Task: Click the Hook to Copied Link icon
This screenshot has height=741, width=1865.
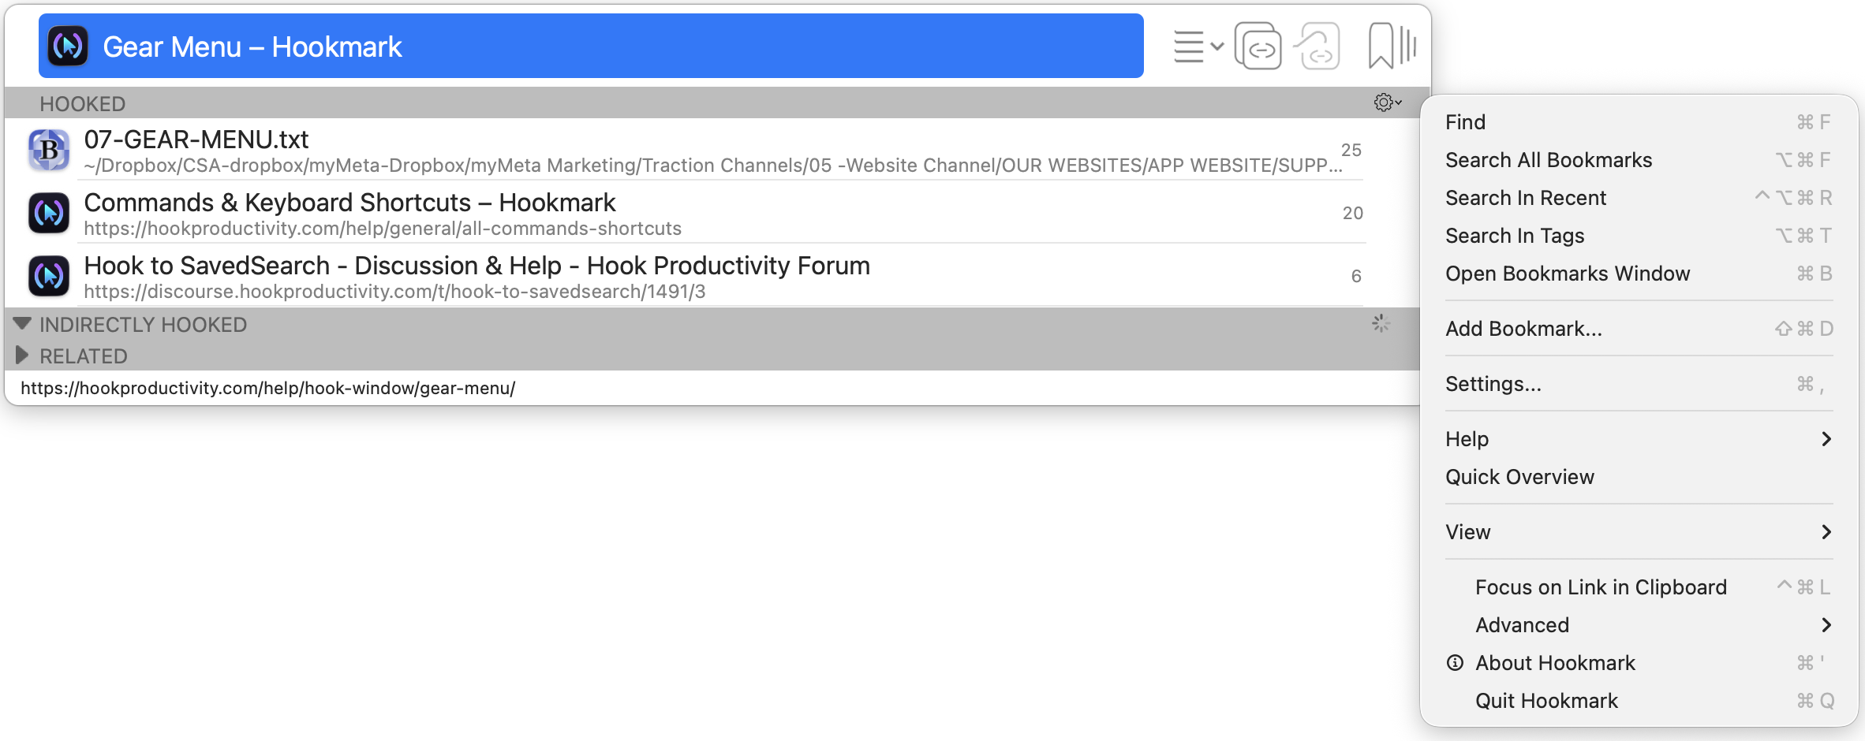Action: (1317, 47)
